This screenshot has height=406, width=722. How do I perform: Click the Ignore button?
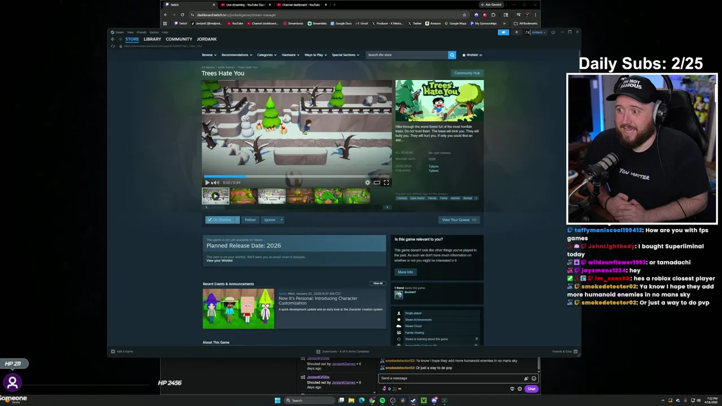coord(270,220)
